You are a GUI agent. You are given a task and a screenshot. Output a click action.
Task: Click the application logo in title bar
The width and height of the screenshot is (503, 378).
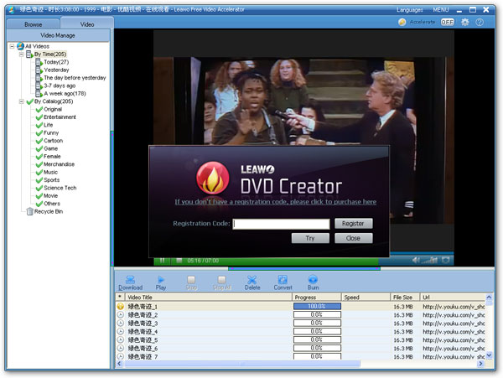12,9
